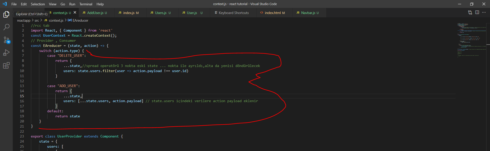
Task: Switch to the AddUser.js tab
Action: tap(95, 13)
